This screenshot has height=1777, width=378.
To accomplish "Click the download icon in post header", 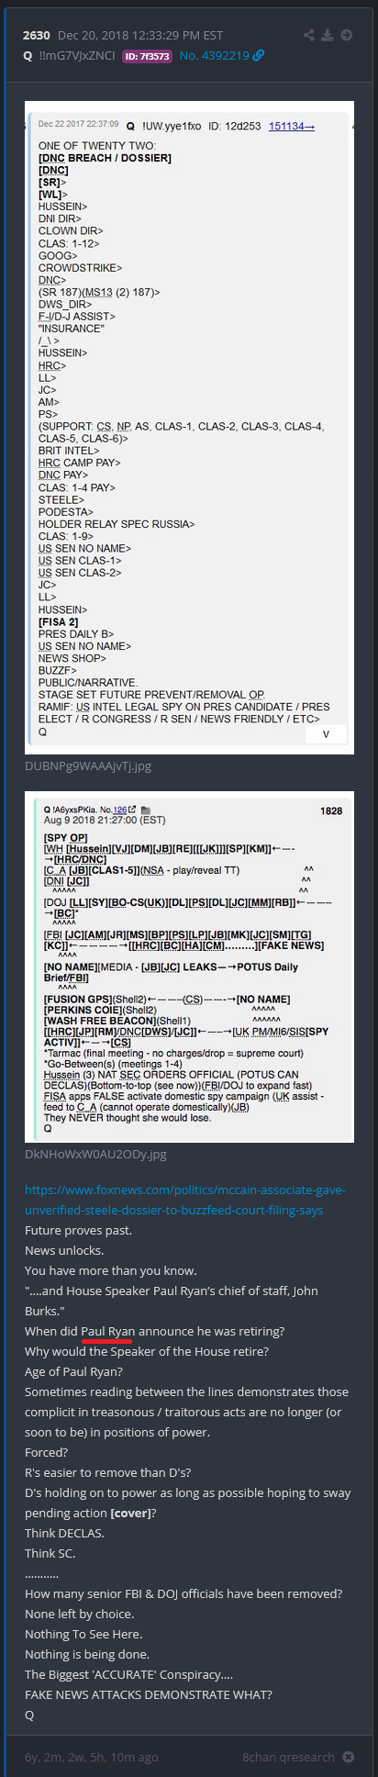I will point(328,36).
